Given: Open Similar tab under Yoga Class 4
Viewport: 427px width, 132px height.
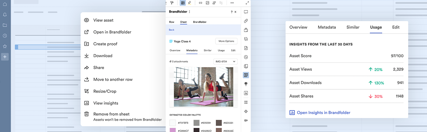Looking at the screenshot, I should (208, 50).
